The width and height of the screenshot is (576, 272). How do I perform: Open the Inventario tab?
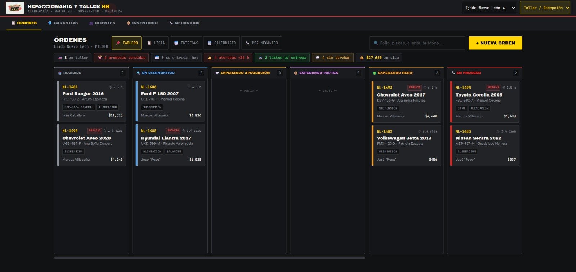click(x=142, y=23)
